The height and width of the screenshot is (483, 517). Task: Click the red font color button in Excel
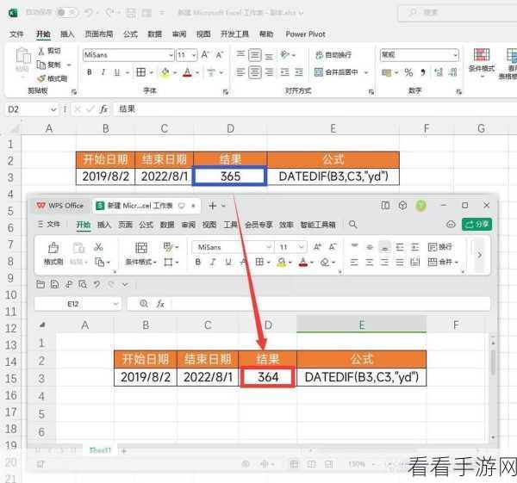pos(187,72)
